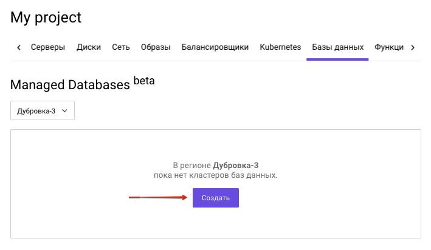Click the Managed Databases heading
Screen dimensions: 431x250
[70, 85]
